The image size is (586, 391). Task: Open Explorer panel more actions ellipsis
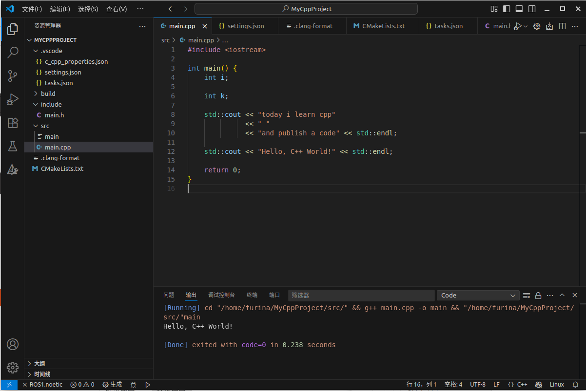click(x=142, y=26)
